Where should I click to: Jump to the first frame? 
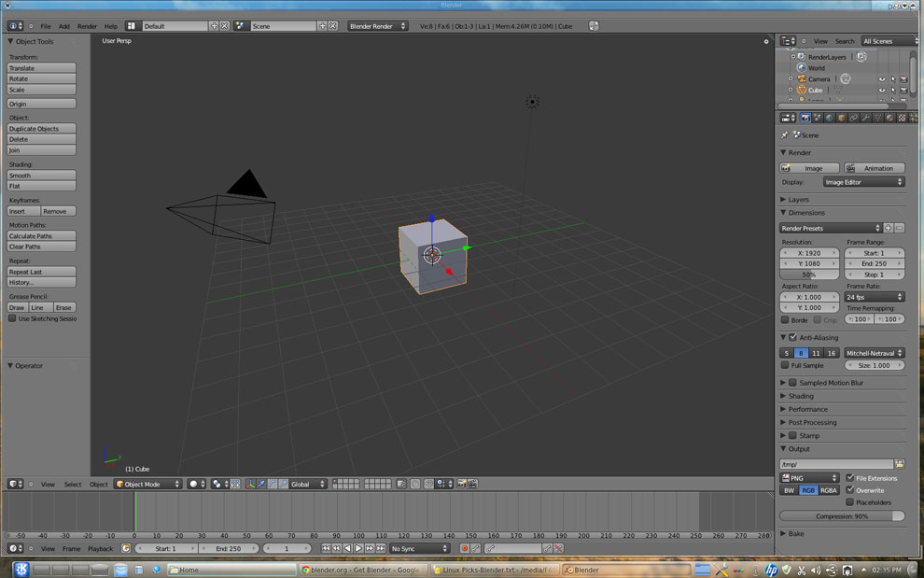coord(326,548)
